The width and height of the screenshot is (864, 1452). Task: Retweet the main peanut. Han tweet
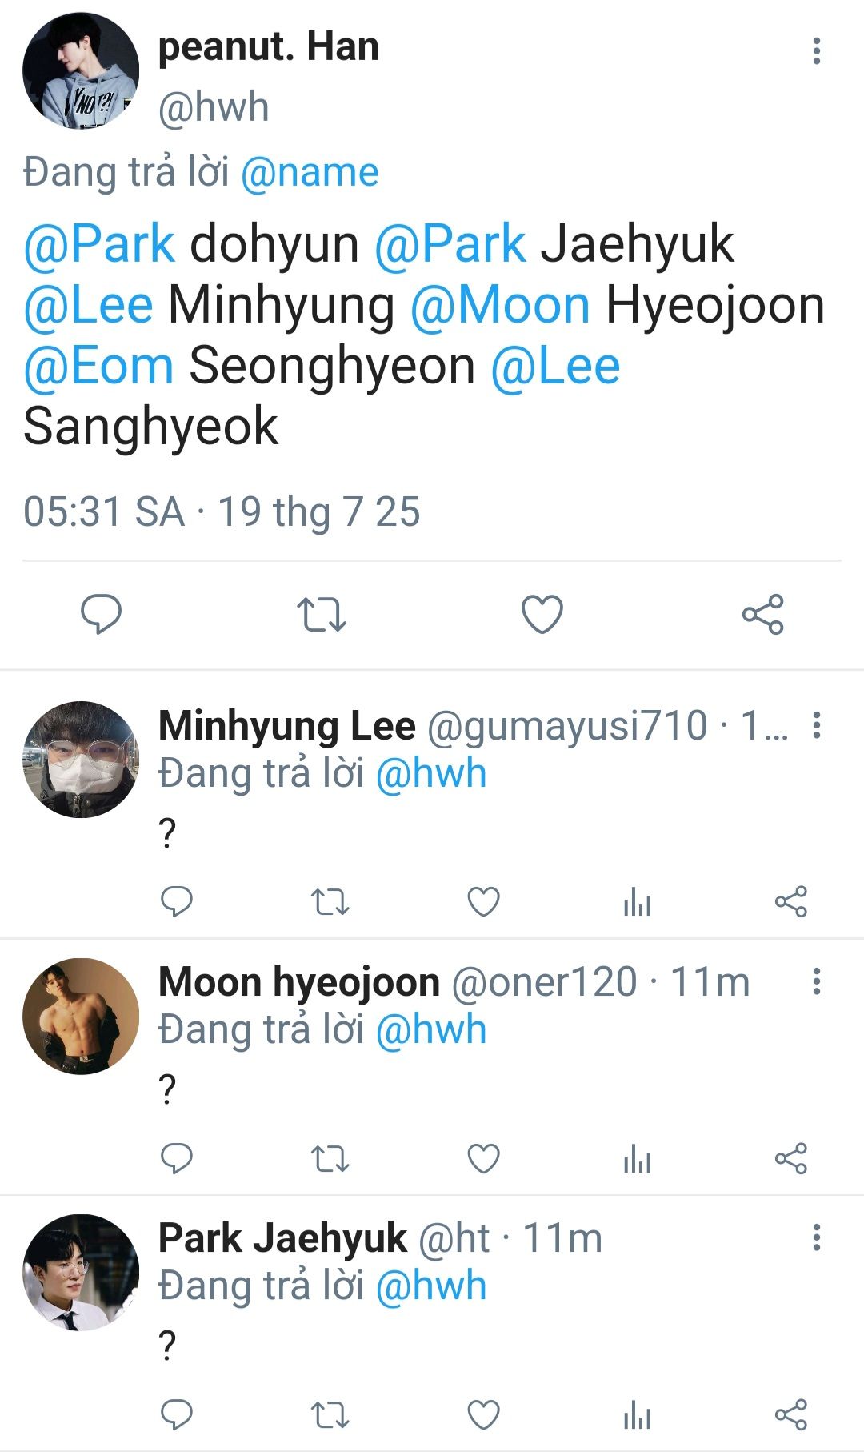[321, 614]
